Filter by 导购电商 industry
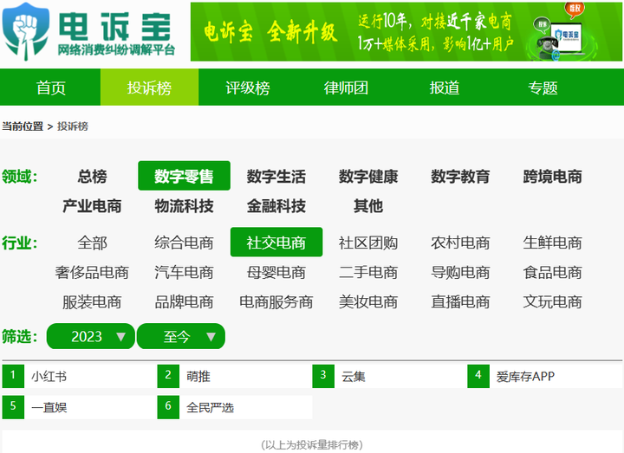Viewport: 624px width, 453px height. point(460,273)
